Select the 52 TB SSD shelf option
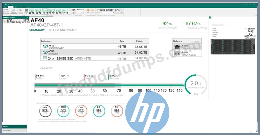260x135 pixels. pyautogui.click(x=58, y=11)
